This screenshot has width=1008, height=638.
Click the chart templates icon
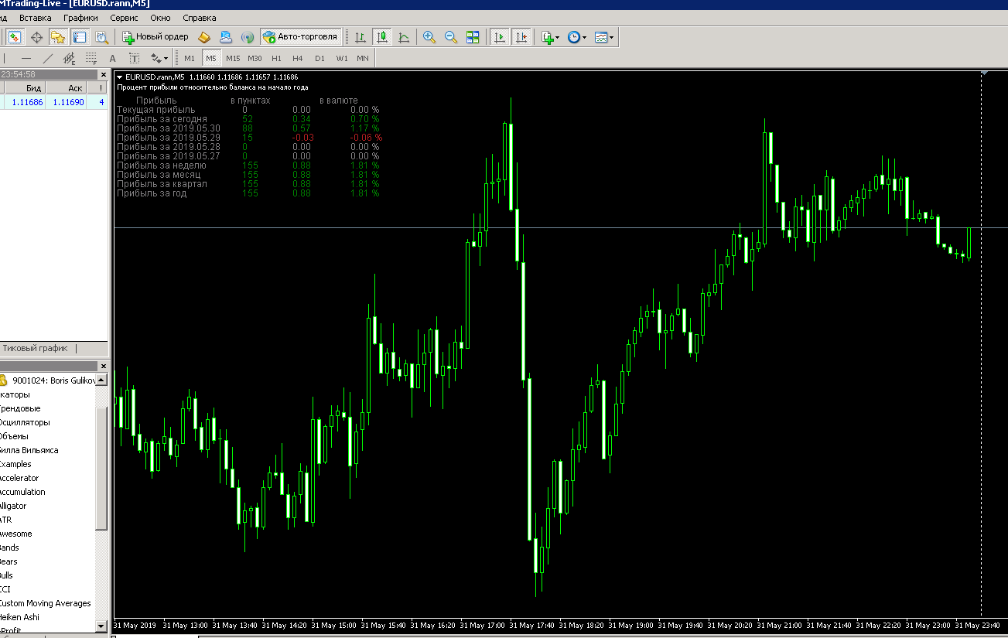click(600, 36)
